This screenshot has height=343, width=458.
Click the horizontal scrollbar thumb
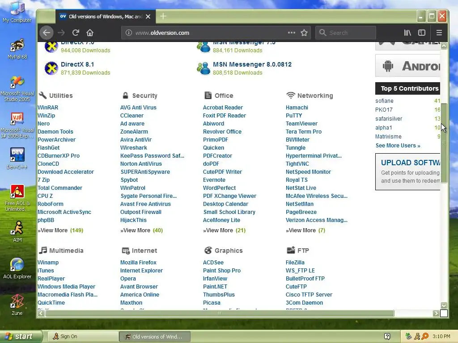click(220, 313)
